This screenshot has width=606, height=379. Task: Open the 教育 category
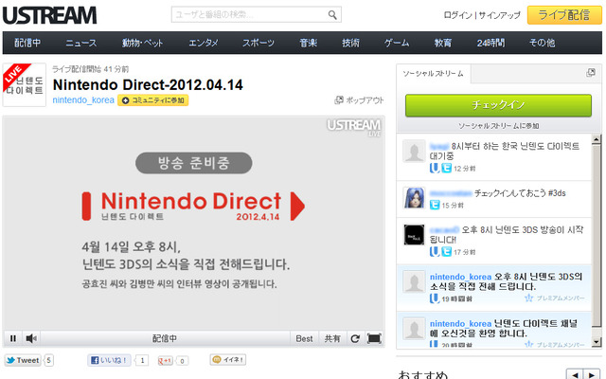[x=443, y=43]
